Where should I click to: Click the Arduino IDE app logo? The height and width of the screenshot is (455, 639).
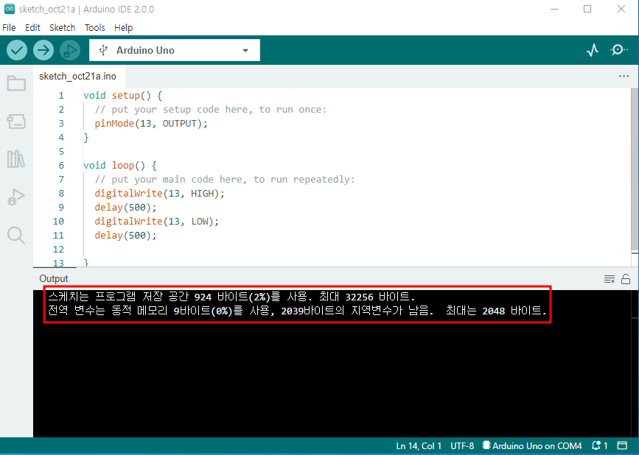click(x=10, y=9)
